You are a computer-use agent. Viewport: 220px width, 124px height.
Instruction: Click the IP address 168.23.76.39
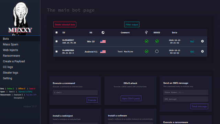[x=69, y=43]
